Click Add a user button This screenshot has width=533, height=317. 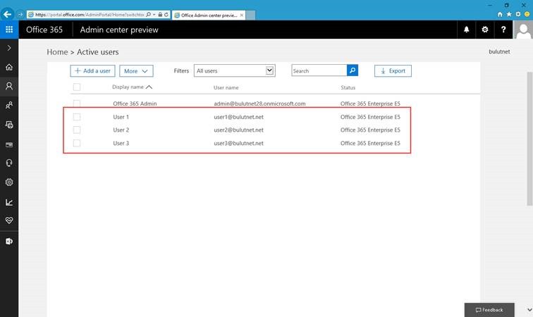92,70
